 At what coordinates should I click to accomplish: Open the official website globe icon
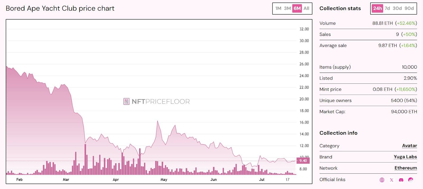tap(382, 180)
